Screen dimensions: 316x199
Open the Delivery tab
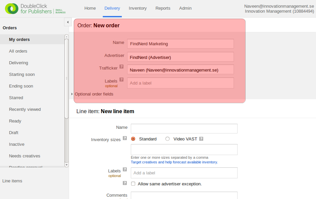click(x=112, y=8)
